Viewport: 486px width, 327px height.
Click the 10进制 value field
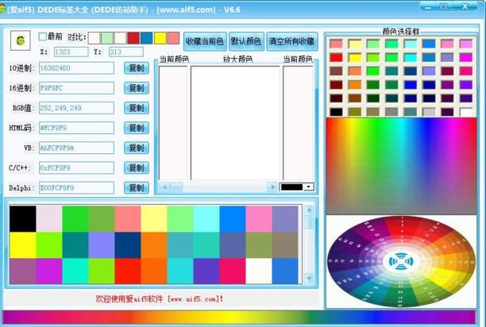pos(76,68)
